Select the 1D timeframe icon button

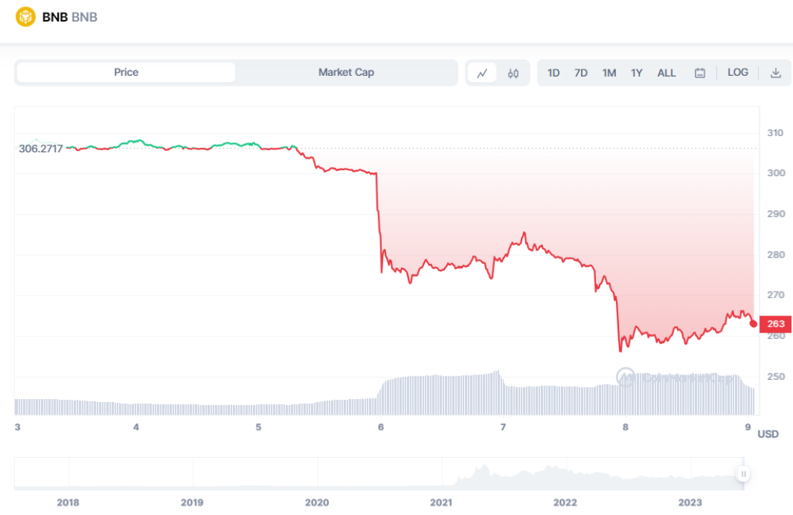553,72
